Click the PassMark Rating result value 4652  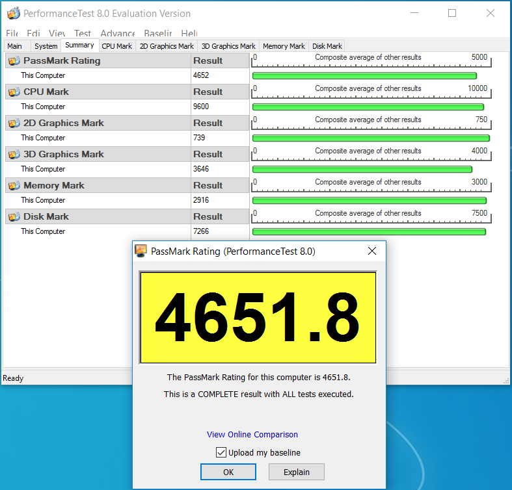pyautogui.click(x=201, y=75)
